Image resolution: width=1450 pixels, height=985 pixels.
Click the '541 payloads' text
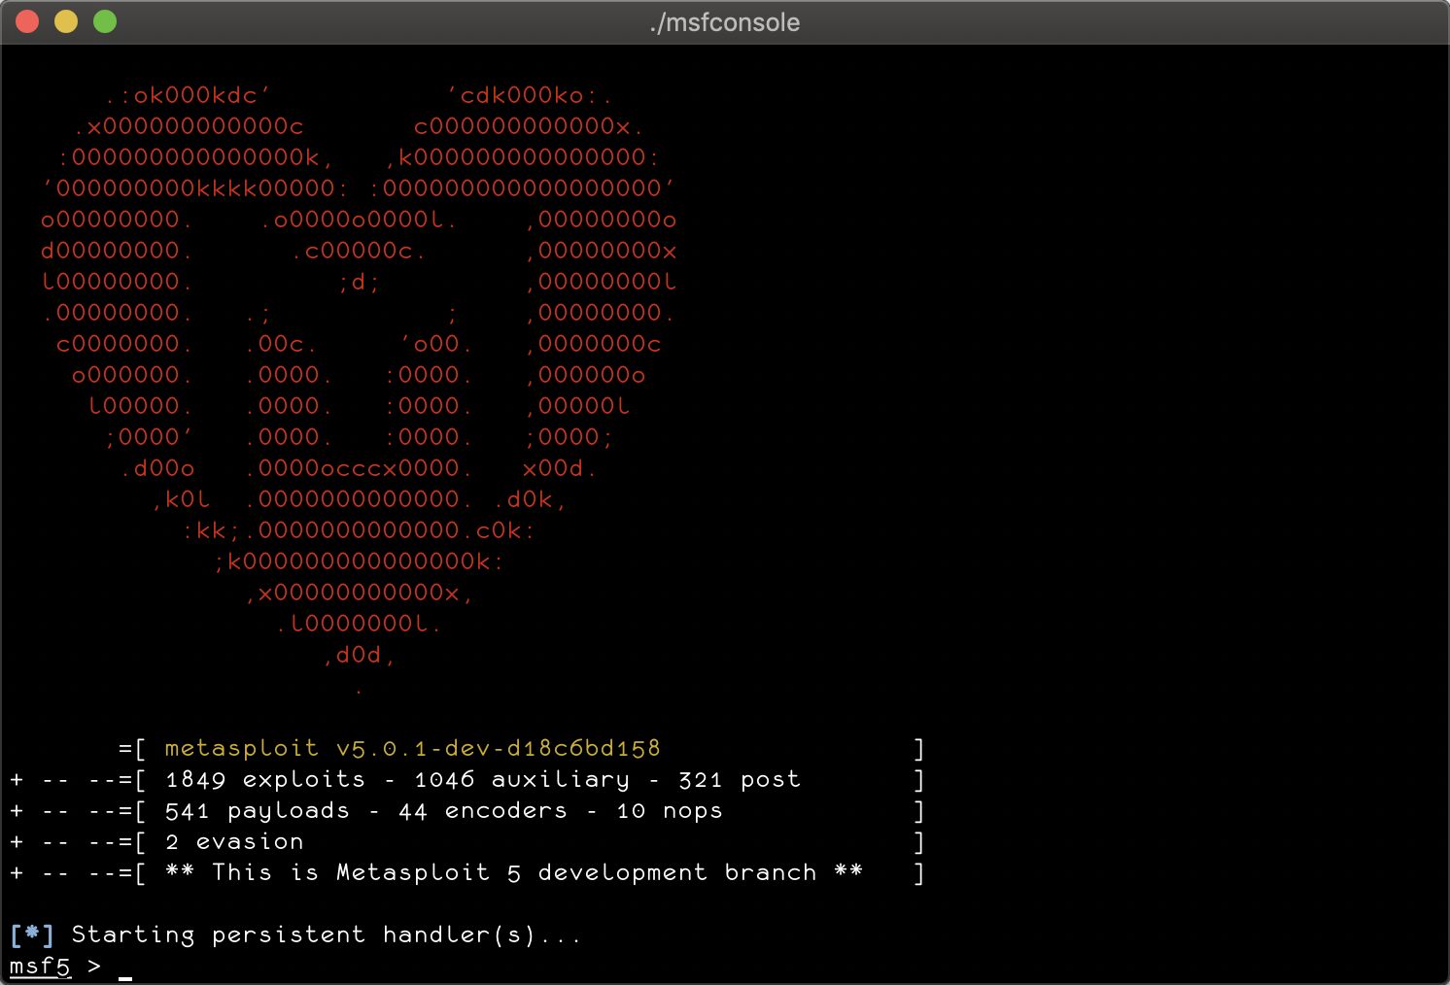[258, 810]
